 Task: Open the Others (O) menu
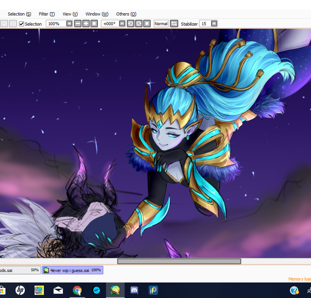pyautogui.click(x=126, y=14)
